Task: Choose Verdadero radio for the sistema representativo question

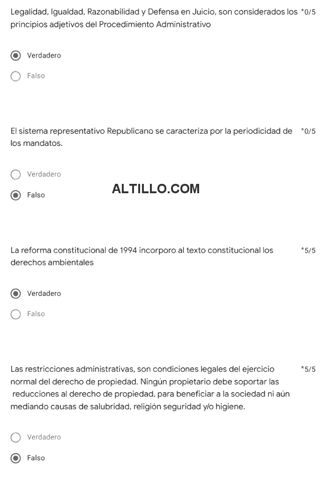Action: (16, 174)
